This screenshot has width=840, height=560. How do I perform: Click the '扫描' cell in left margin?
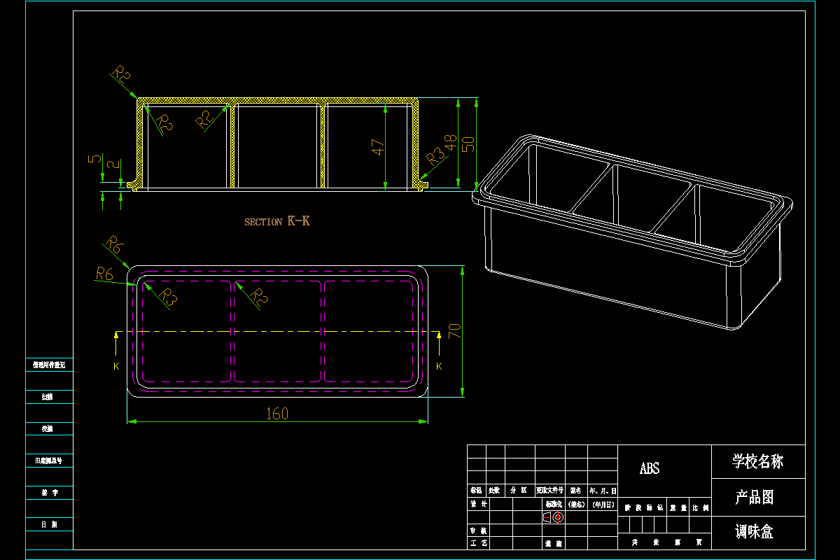click(49, 397)
